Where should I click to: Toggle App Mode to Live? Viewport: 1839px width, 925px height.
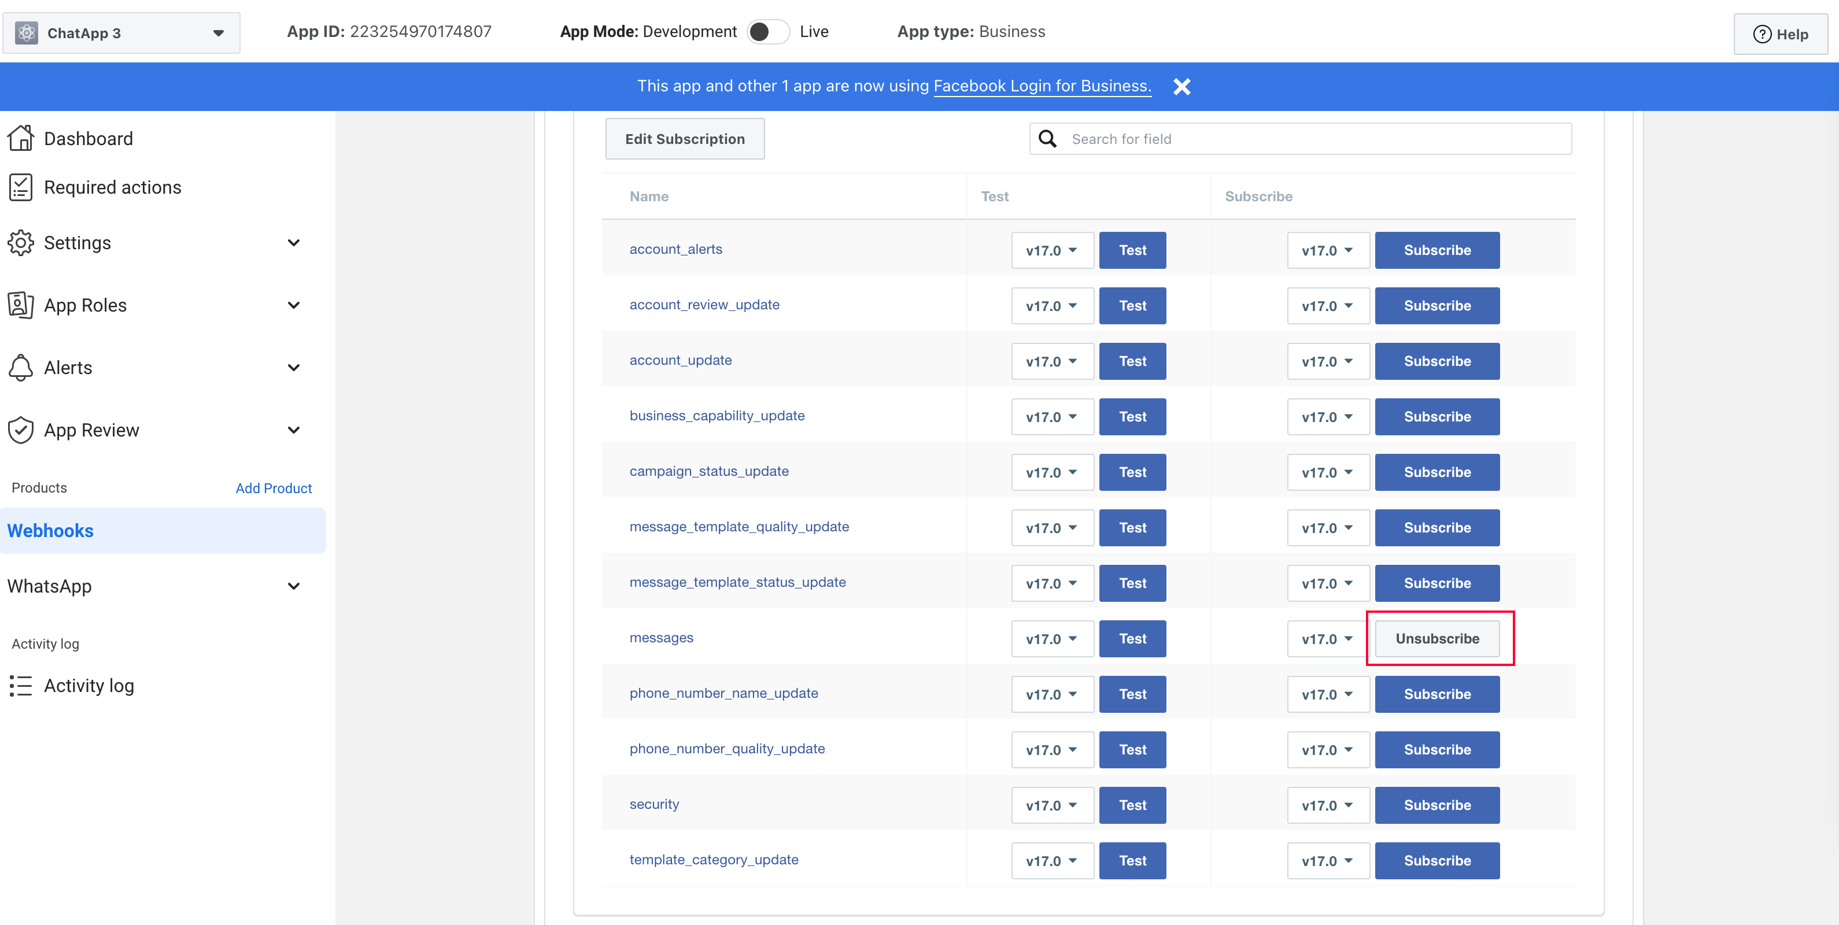click(767, 31)
